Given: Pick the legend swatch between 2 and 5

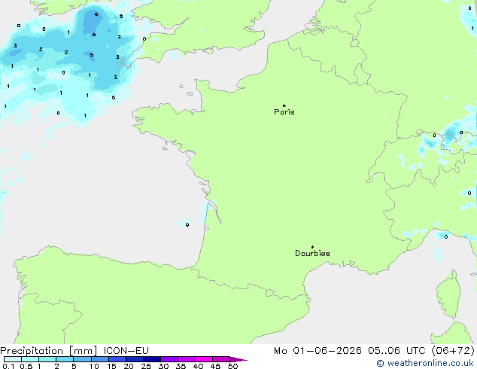Looking at the screenshot, I should tap(65, 359).
